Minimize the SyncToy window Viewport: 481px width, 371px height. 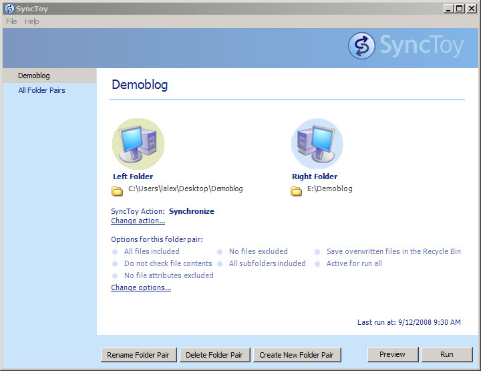pos(449,9)
